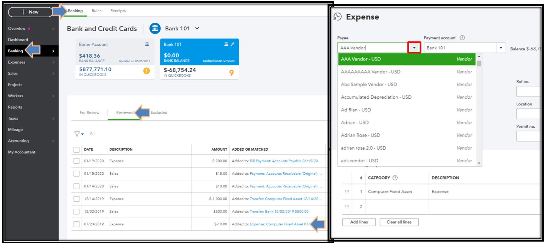This screenshot has height=243, width=544.
Task: Open Projects in the sidebar
Action: 15,85
